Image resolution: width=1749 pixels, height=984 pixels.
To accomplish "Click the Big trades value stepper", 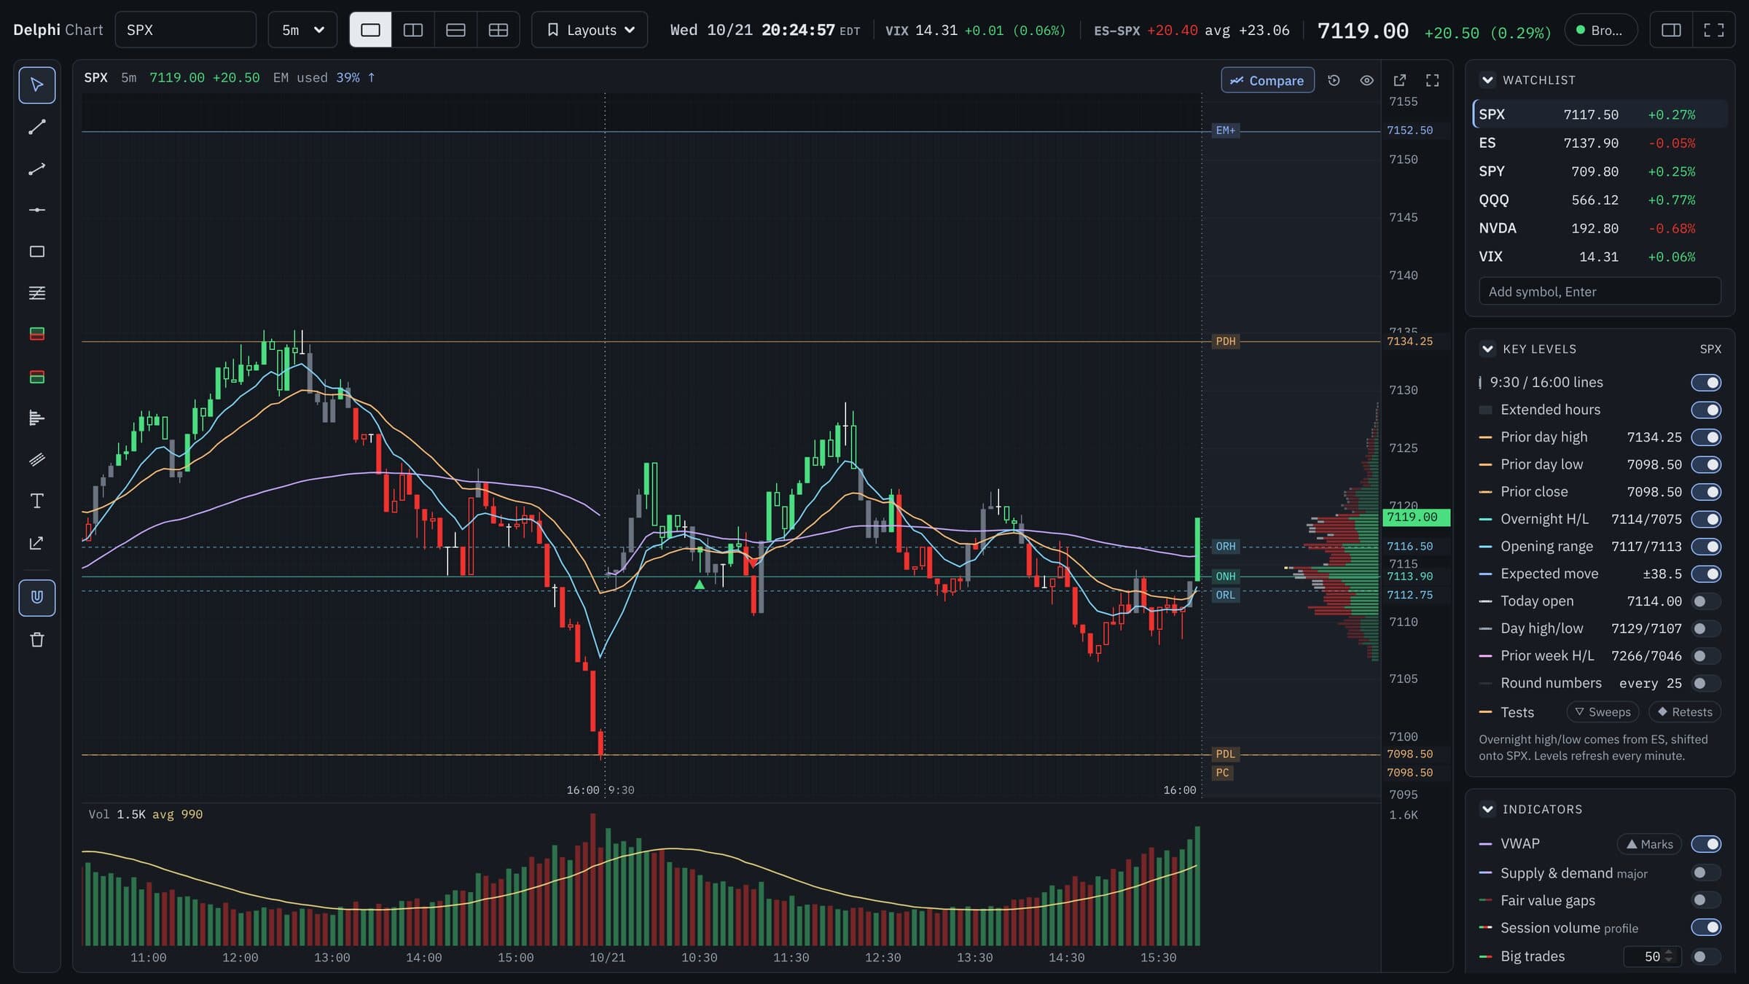I will coord(1669,956).
